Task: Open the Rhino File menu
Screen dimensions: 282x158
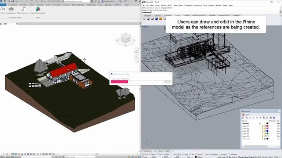Action: point(143,5)
